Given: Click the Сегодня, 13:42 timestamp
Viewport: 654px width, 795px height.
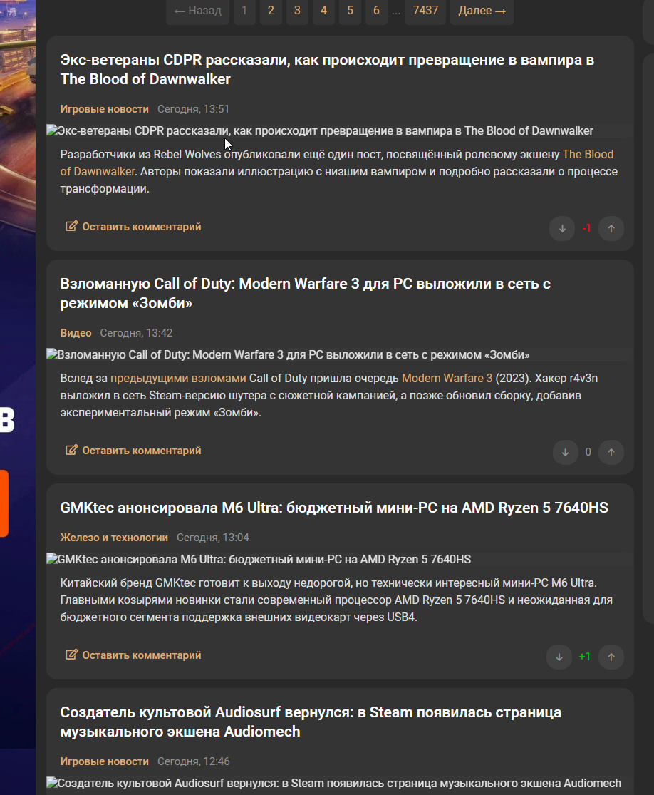Looking at the screenshot, I should (136, 333).
